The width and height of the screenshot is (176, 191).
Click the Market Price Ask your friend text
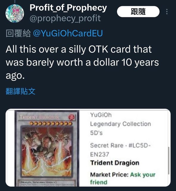tap(123, 178)
